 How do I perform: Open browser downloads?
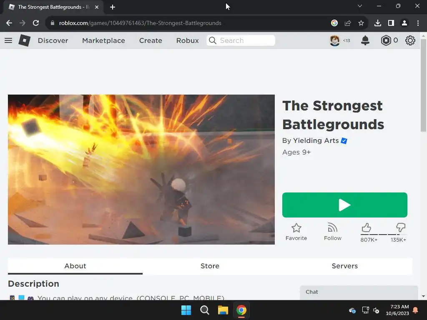(x=378, y=23)
